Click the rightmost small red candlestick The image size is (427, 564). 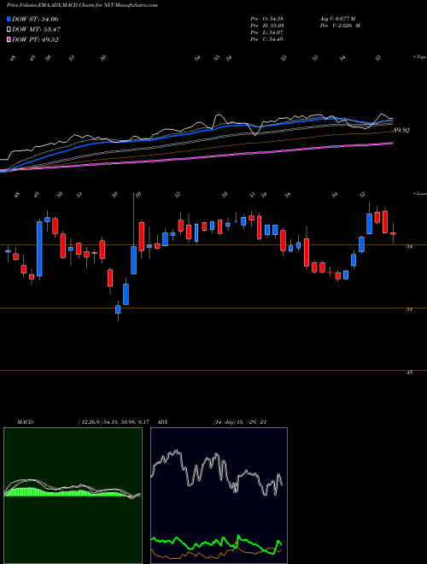(393, 233)
